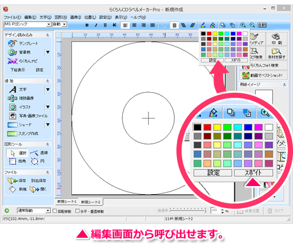
Task: Open the 画像(I) menu
Action: pos(76,17)
